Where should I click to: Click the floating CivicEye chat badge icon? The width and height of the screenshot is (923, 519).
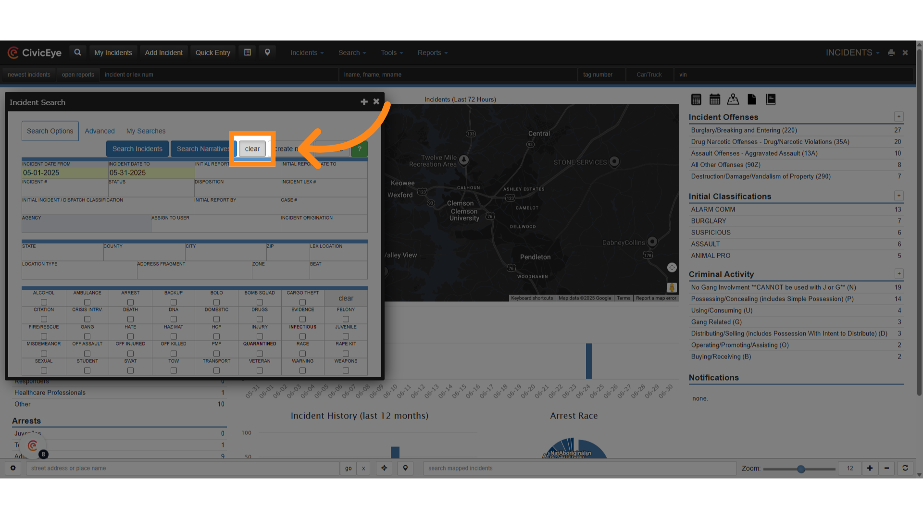pos(33,445)
